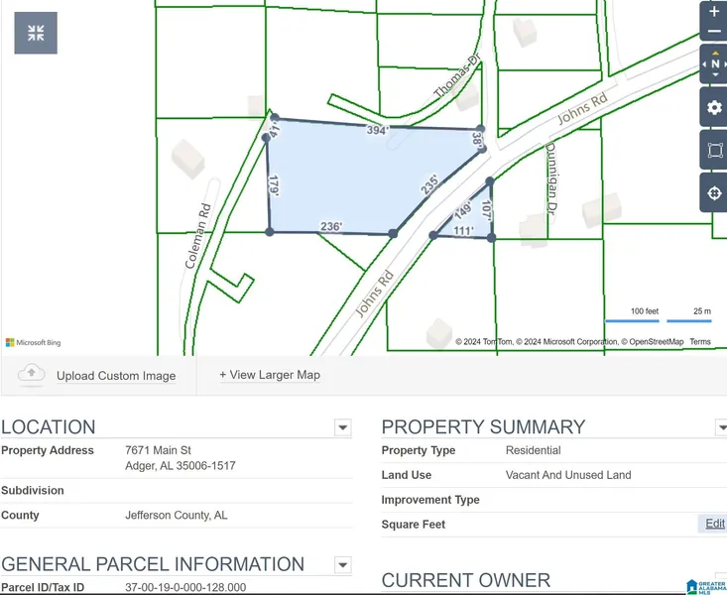This screenshot has width=727, height=595.
Task: Click the Microsoft Bing logo
Action: pyautogui.click(x=34, y=342)
